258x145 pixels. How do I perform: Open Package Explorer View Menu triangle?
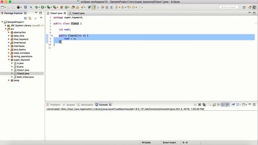click(41, 18)
